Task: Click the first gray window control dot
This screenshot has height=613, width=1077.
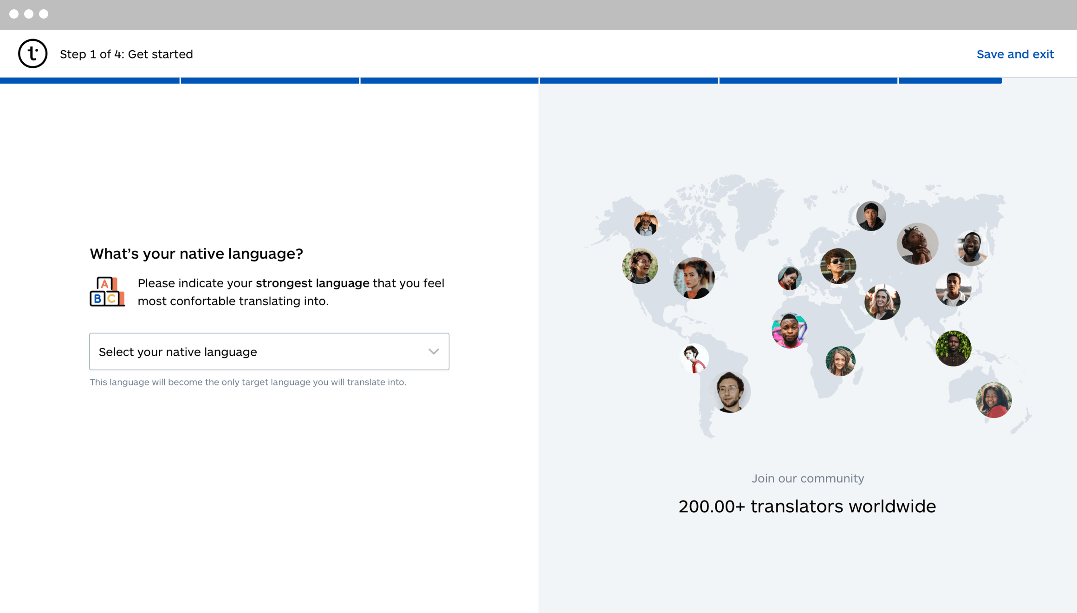Action: pos(14,14)
